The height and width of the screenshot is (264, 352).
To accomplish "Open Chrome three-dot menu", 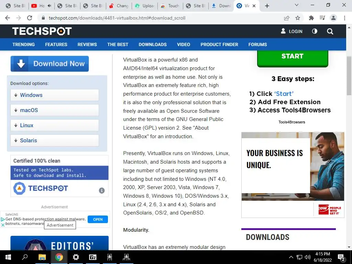I will [344, 18].
